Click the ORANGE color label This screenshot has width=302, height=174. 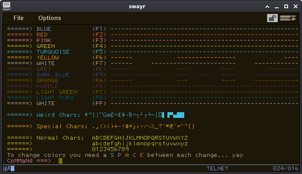(48, 81)
